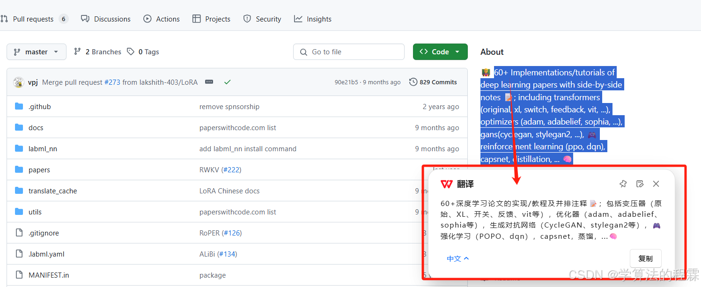Open the MANIFEST.in file
The image size is (701, 287).
click(49, 275)
